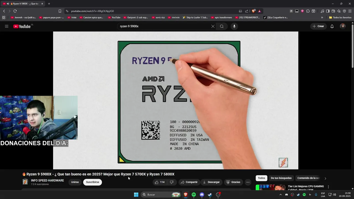Toggle the browser sidebar panel
This screenshot has width=354, height=199.
tap(328, 11)
